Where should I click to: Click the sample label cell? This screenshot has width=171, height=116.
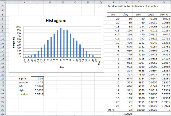click(25, 82)
